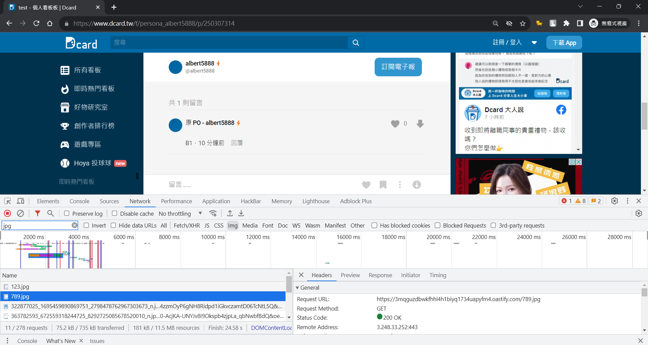Click the heart like icon on comment B1
This screenshot has height=345, width=648.
tap(395, 124)
